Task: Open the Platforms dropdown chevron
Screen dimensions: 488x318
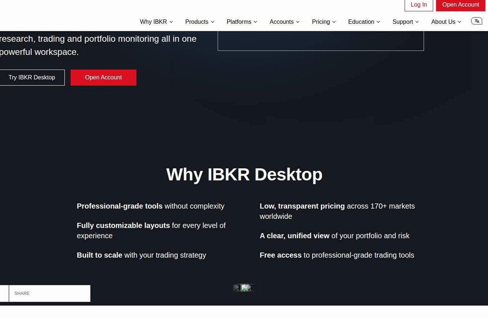Action: click(x=256, y=22)
